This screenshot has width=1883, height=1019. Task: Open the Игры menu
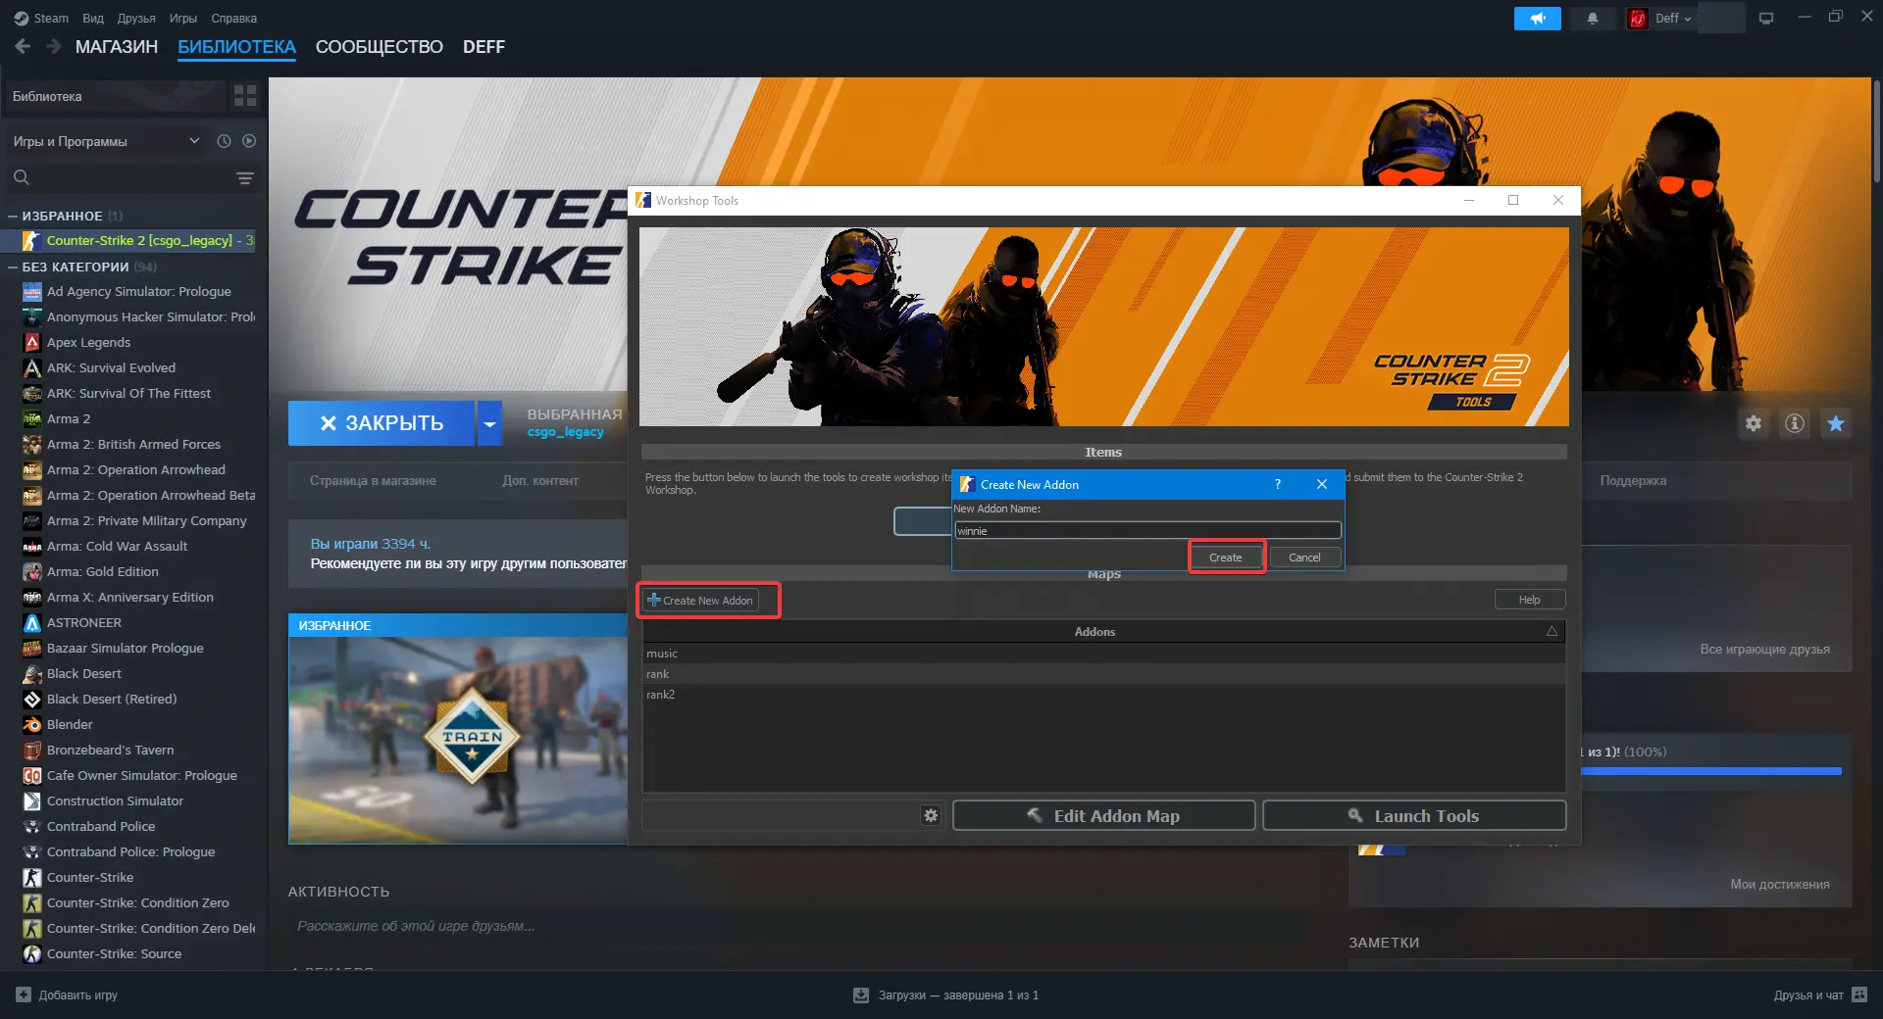(x=183, y=18)
